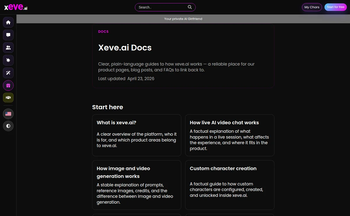
Task: Click the Your private AI Girlfriend banner
Action: pyautogui.click(x=183, y=19)
